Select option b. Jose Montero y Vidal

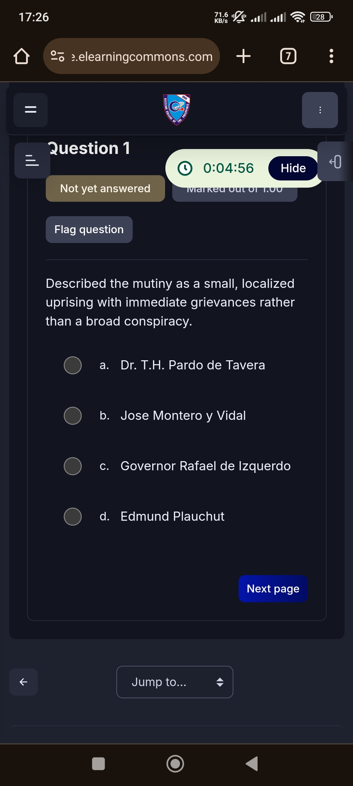[73, 416]
